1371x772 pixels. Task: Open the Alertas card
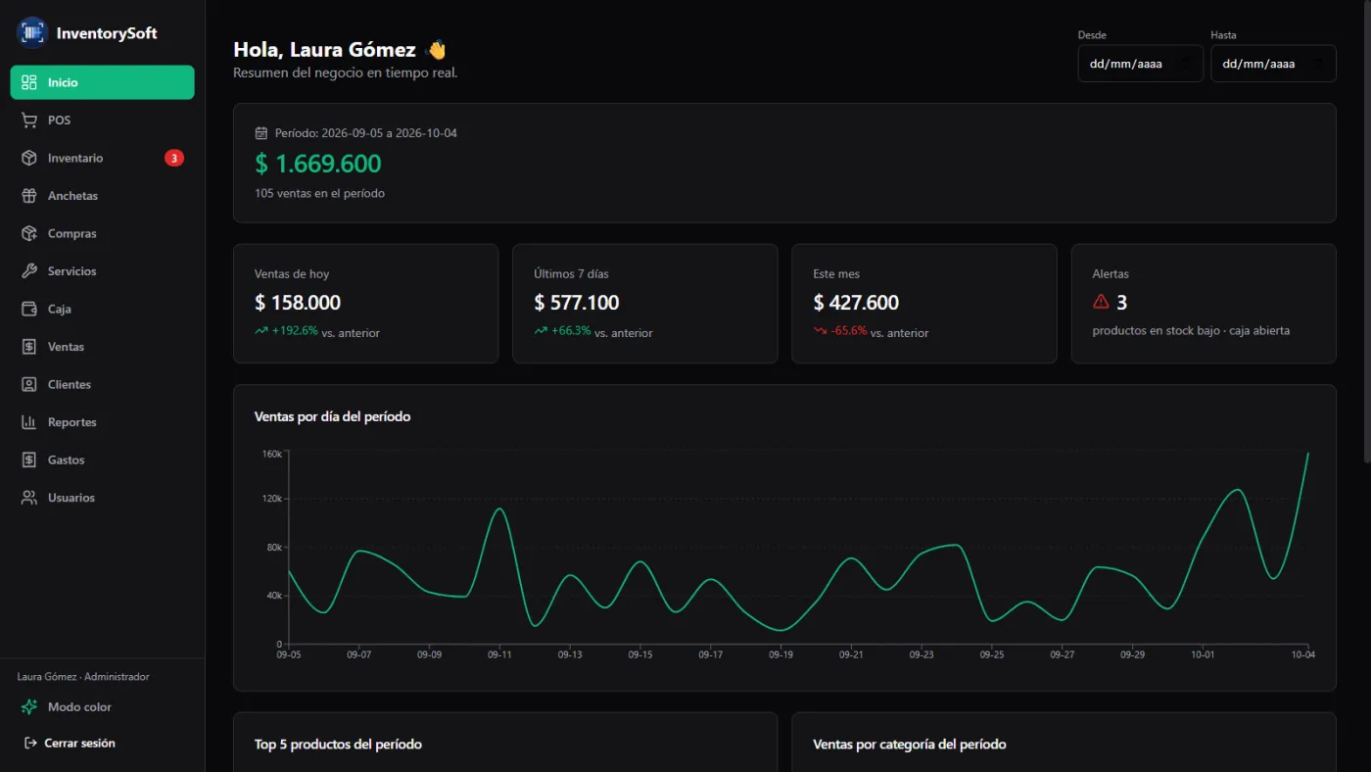coord(1204,304)
